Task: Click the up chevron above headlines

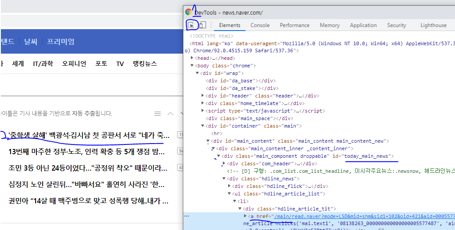Action: 170,113
